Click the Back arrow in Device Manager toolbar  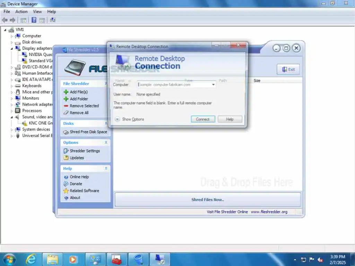click(5, 20)
